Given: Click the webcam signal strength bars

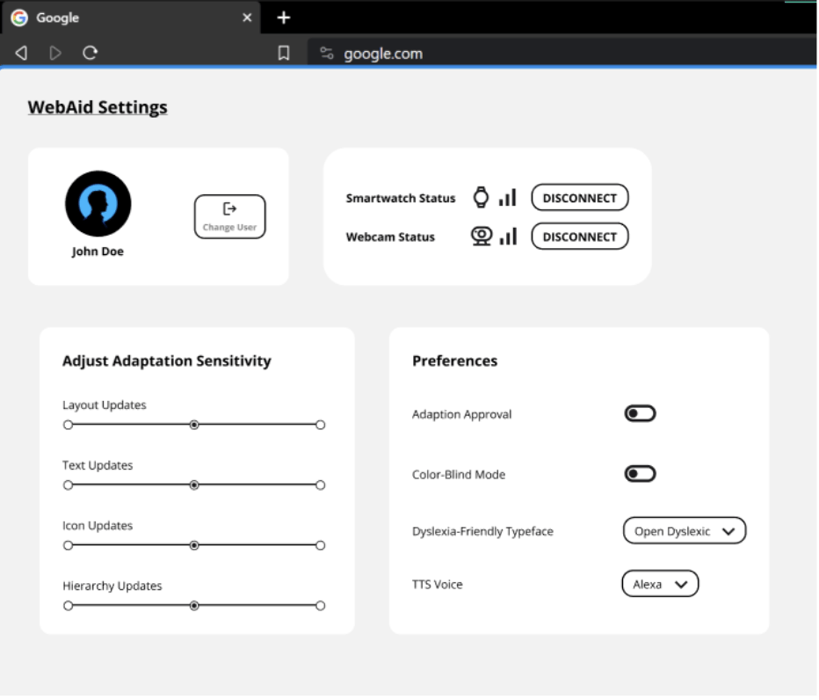Looking at the screenshot, I should pos(508,237).
